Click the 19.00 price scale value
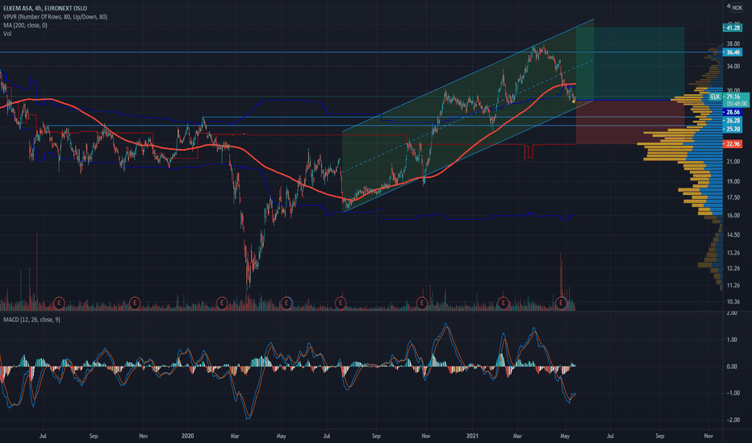The height and width of the screenshot is (443, 752). [x=733, y=181]
